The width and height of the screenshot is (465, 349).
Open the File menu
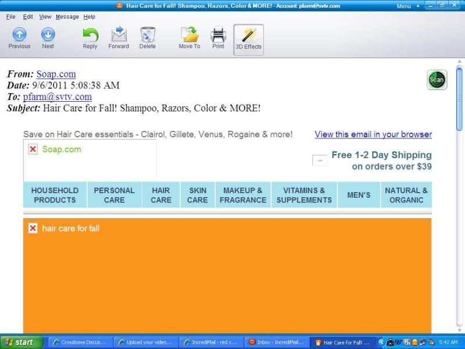[10, 17]
